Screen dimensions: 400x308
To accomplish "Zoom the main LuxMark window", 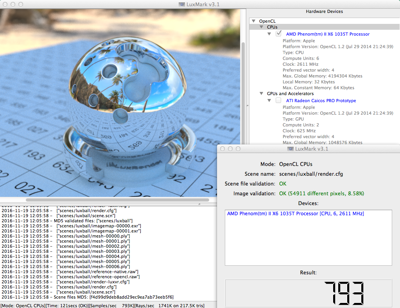I will tap(21, 4).
